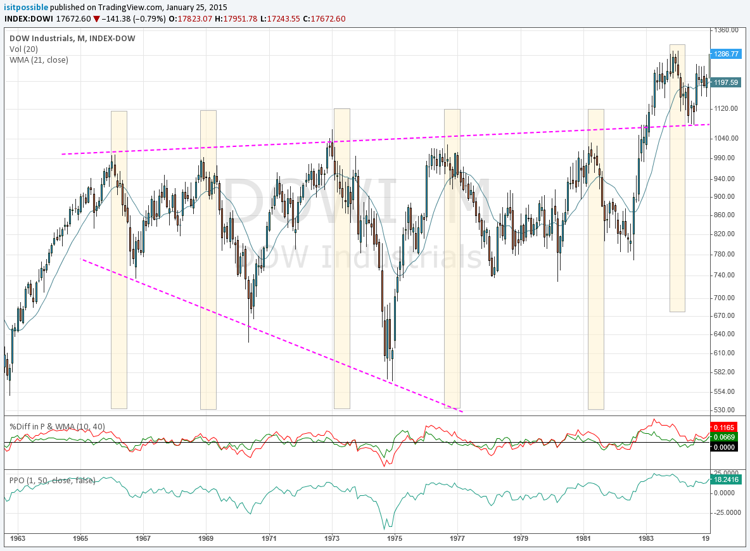The height and width of the screenshot is (551, 750).
Task: Click the 1967 label on time axis
Action: point(143,538)
